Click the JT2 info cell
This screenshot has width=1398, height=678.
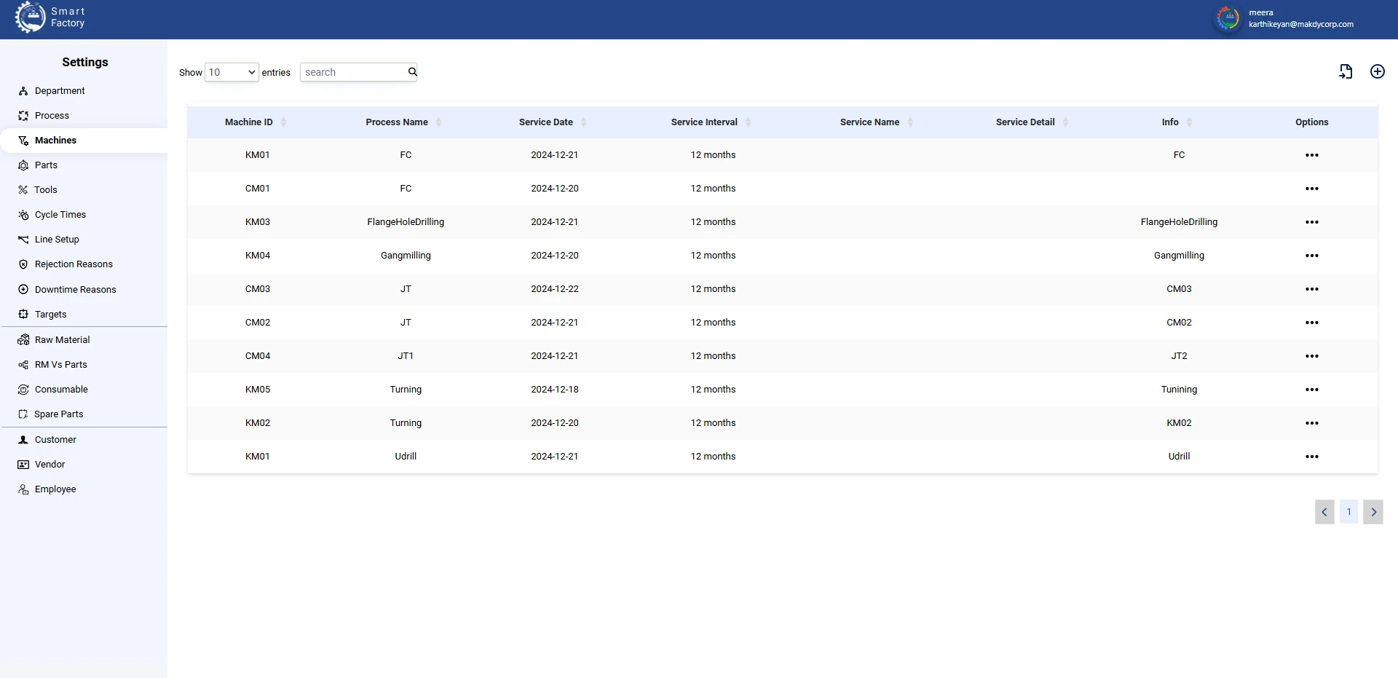1179,356
